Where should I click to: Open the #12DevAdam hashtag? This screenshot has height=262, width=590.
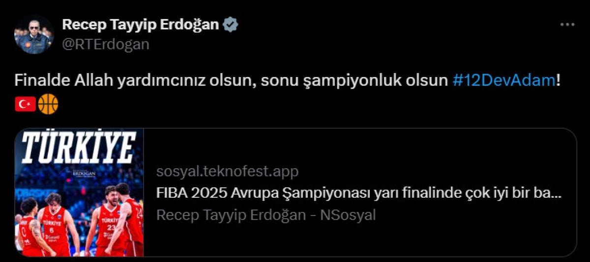503,80
